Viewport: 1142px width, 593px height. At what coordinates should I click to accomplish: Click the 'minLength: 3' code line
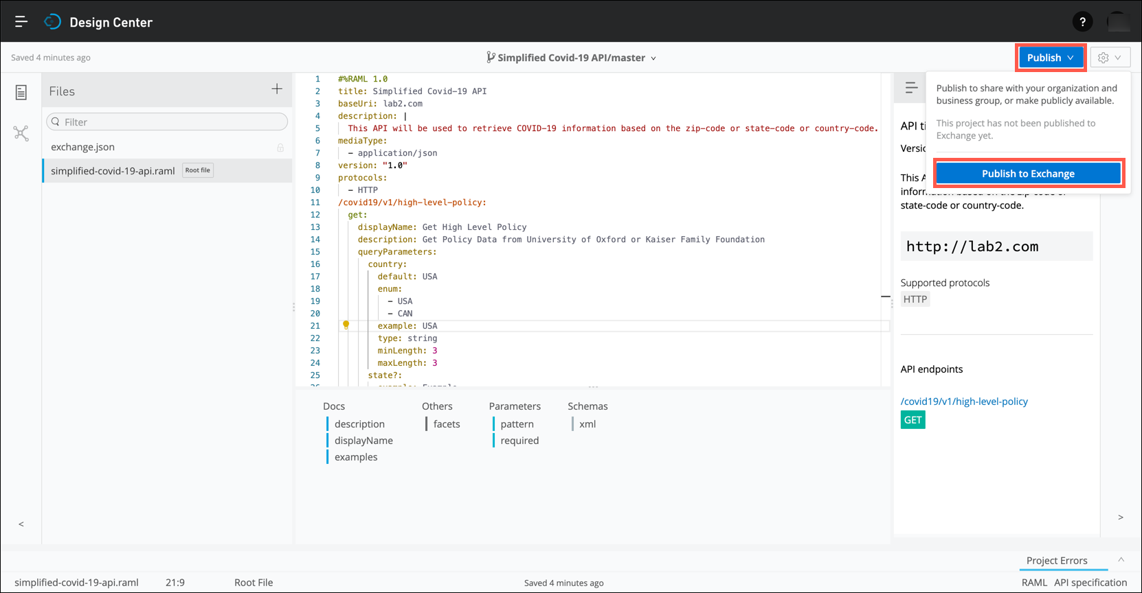click(x=407, y=351)
